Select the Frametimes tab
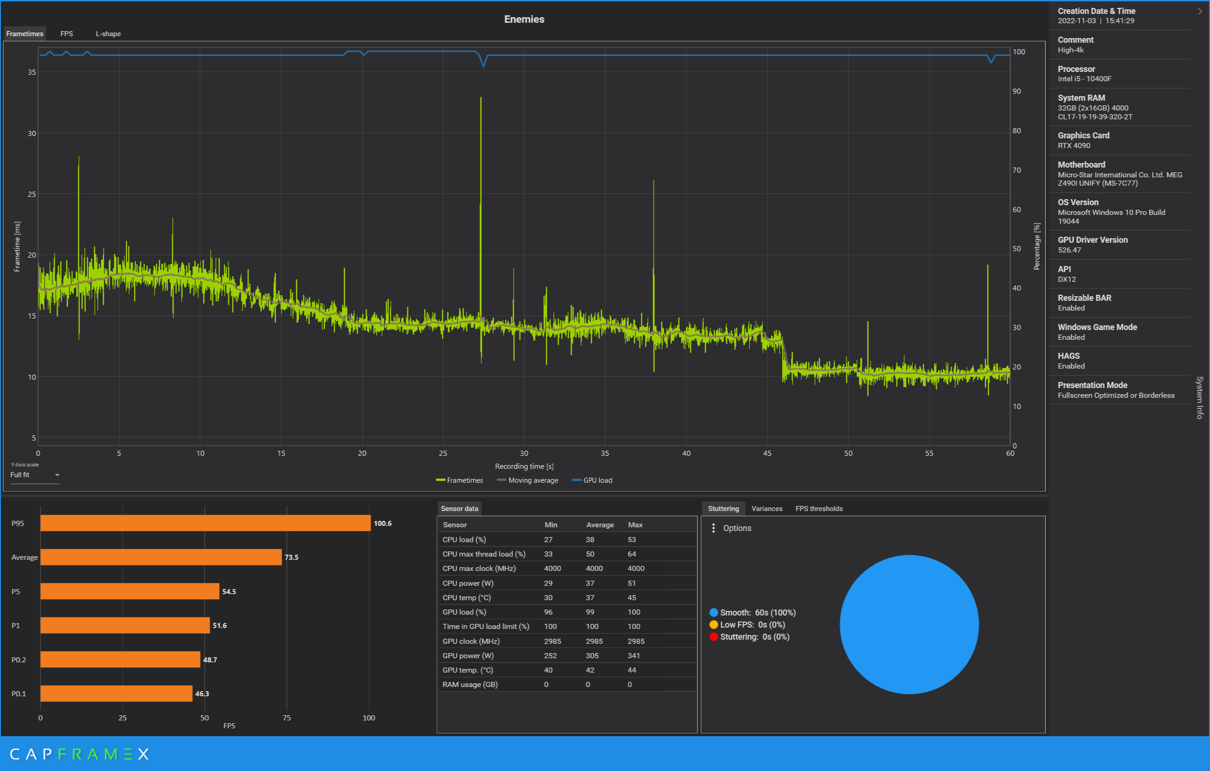The width and height of the screenshot is (1210, 771). click(x=25, y=34)
